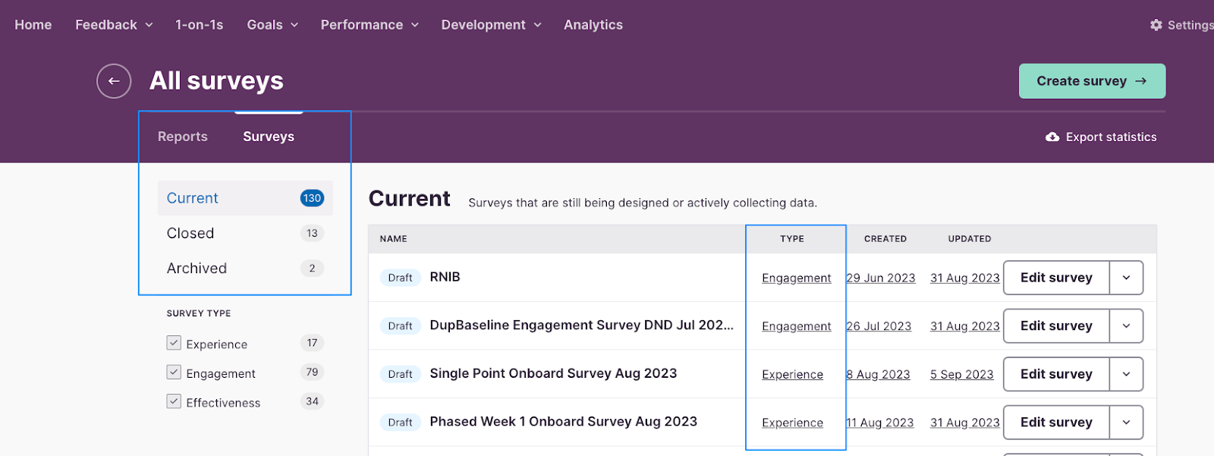Go to the Home menu item
1214x456 pixels.
33,25
